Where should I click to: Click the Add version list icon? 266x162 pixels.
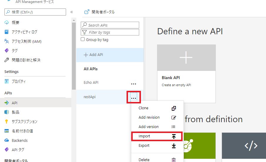click(x=173, y=127)
